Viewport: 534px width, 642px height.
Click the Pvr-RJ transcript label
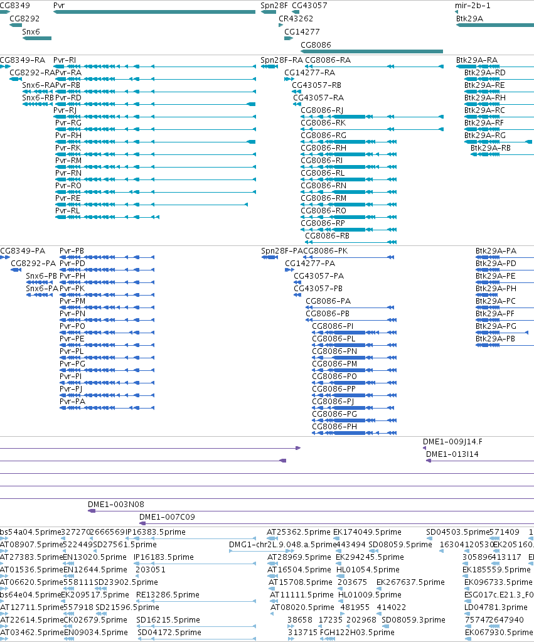coord(65,110)
